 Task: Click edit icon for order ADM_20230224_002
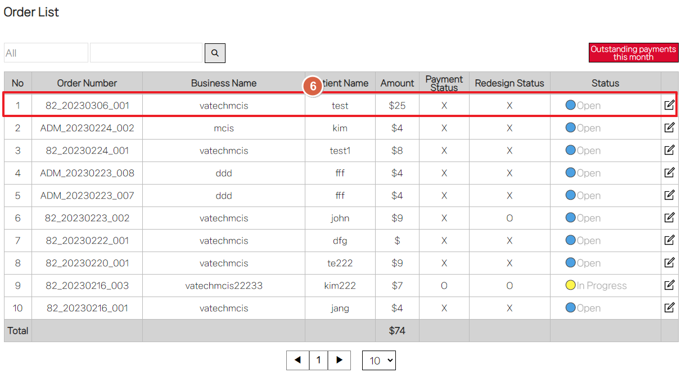669,128
